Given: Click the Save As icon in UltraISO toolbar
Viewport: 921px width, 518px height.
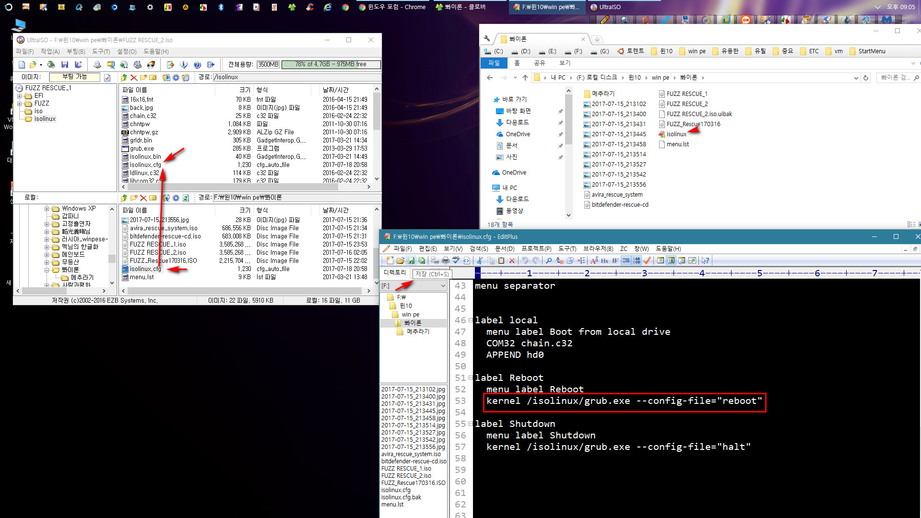Looking at the screenshot, I should click(x=78, y=65).
